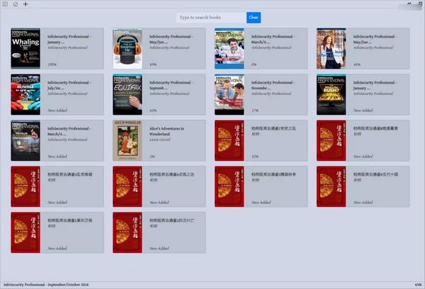
Task: Select the 柏杨版资治通鉴4 red cover
Action: (127, 186)
